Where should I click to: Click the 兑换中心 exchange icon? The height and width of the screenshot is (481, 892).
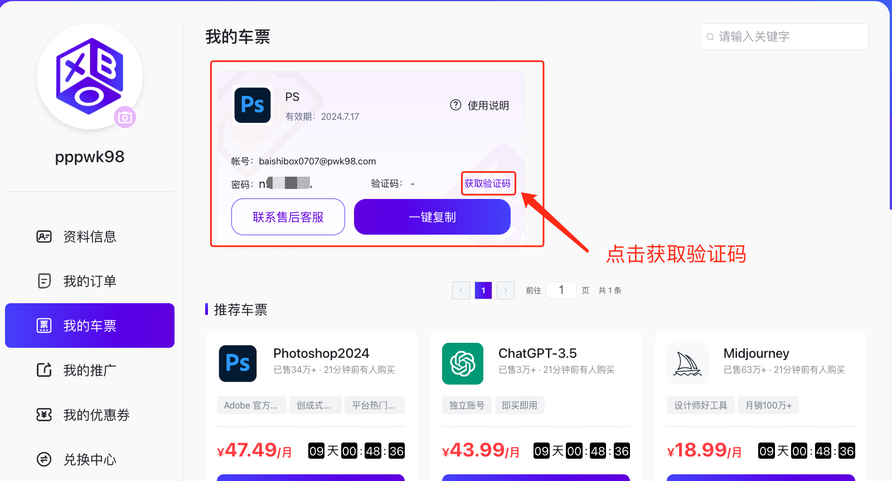[44, 459]
